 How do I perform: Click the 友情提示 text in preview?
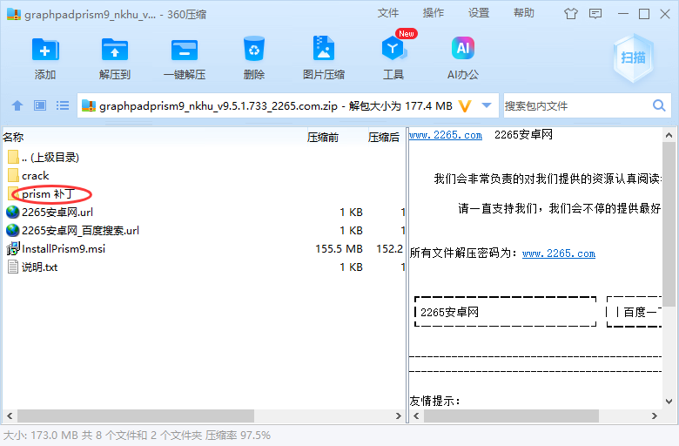coord(434,401)
